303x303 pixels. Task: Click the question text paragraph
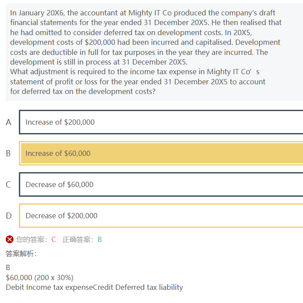tap(146, 52)
